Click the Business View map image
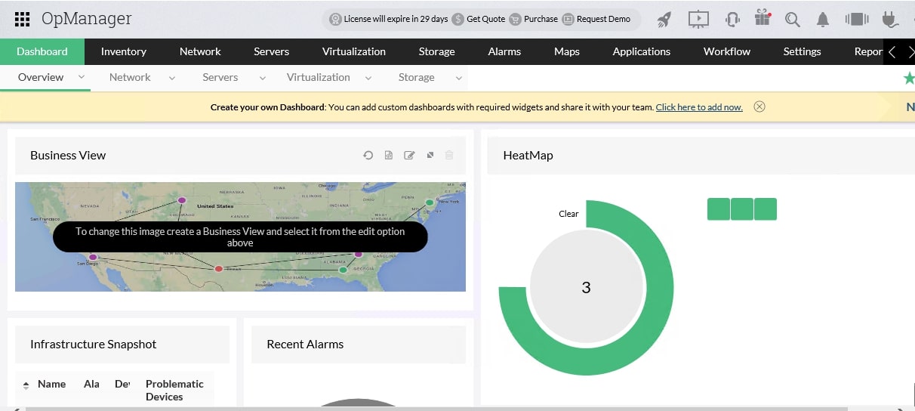 click(240, 236)
